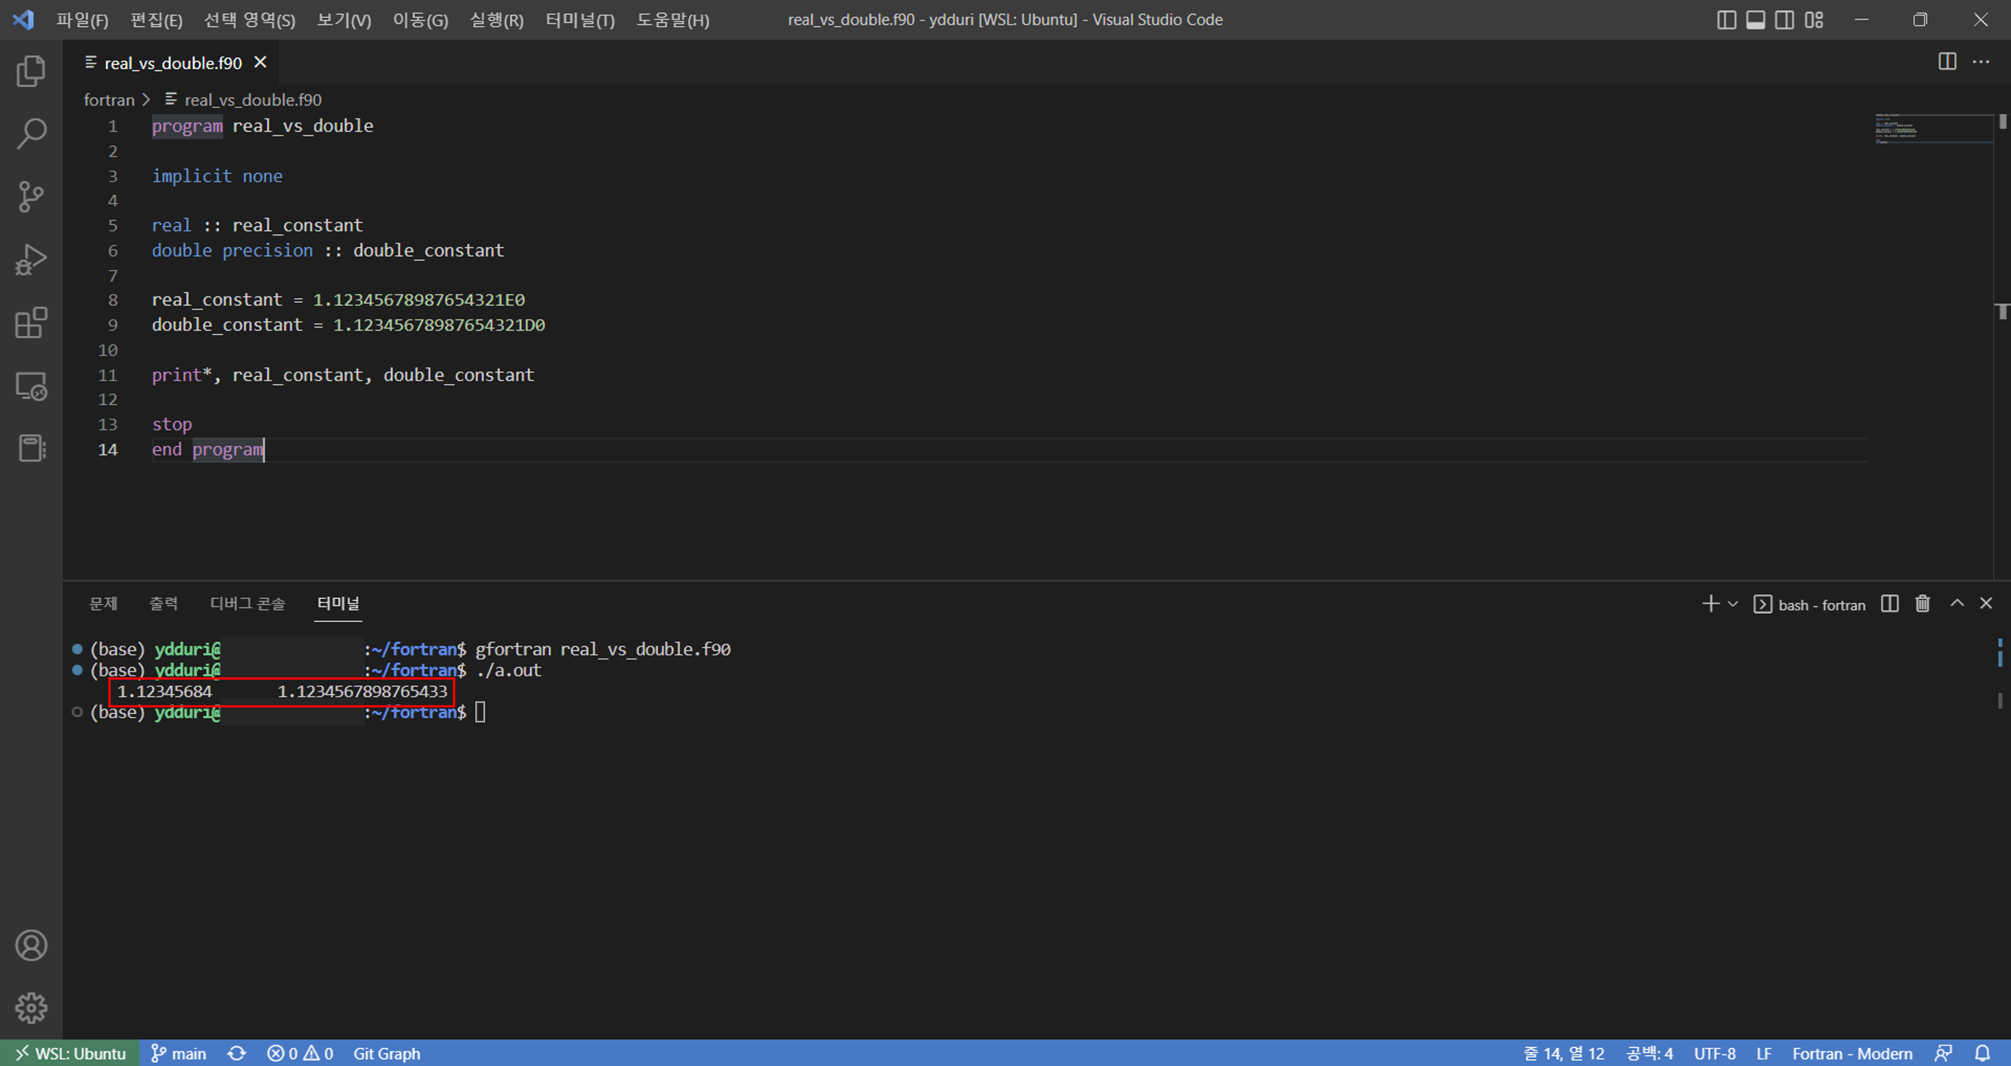Open the Explorer view in activity bar
Screen dimensions: 2011x1066
[x=31, y=71]
